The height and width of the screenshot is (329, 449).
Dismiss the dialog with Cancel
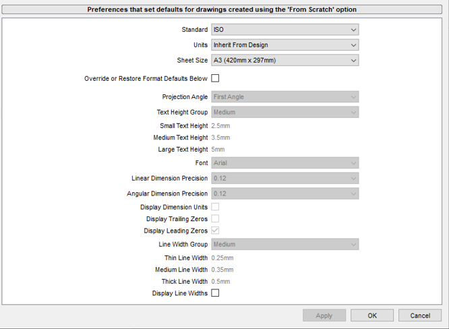click(420, 316)
